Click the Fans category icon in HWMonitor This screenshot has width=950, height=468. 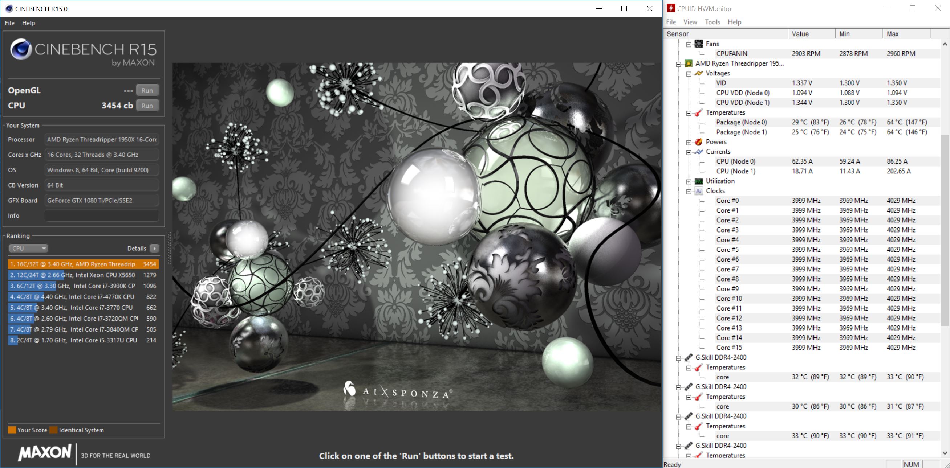[x=698, y=44]
